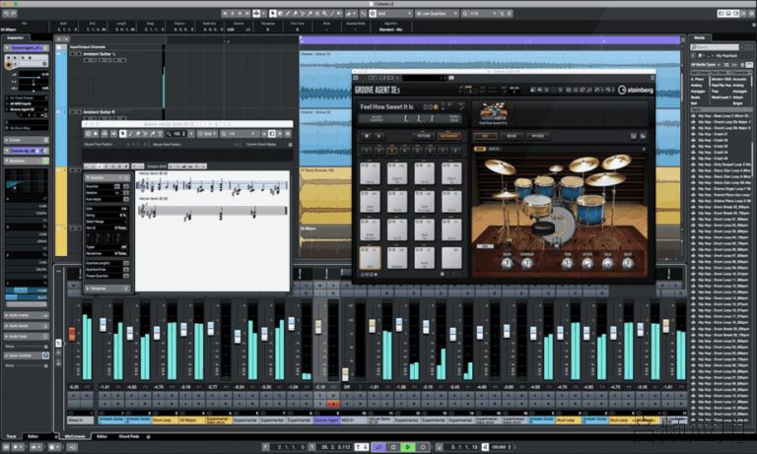Image resolution: width=757 pixels, height=454 pixels.
Task: Open the Track tab at bottom left
Action: tap(12, 436)
